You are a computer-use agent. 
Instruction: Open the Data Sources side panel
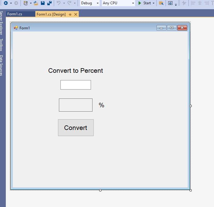tap(1, 65)
